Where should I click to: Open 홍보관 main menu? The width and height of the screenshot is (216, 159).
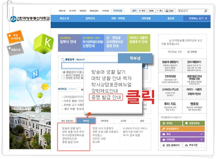pyautogui.click(x=171, y=18)
